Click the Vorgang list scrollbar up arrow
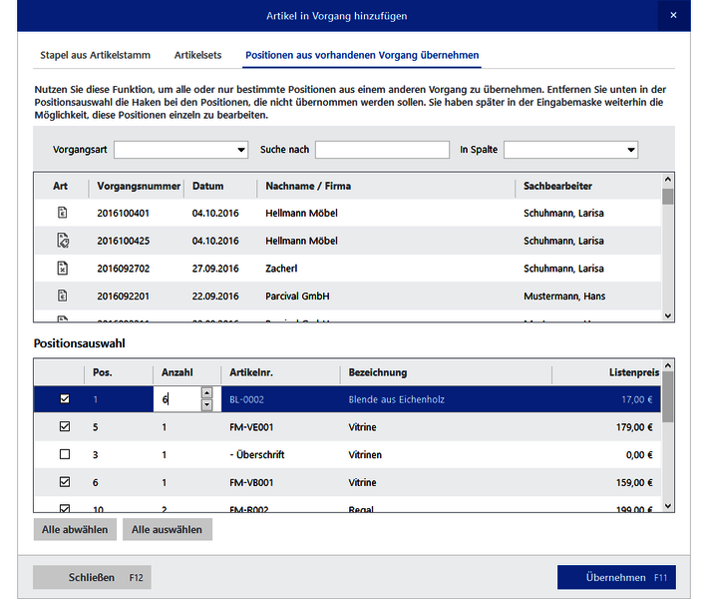The height and width of the screenshot is (599, 708). [668, 180]
